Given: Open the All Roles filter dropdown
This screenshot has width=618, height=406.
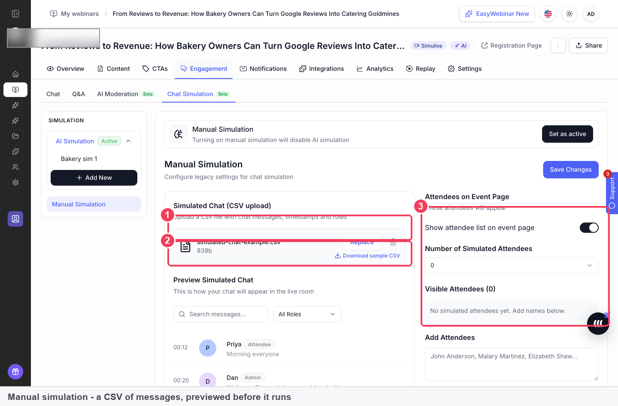Looking at the screenshot, I should [x=307, y=314].
